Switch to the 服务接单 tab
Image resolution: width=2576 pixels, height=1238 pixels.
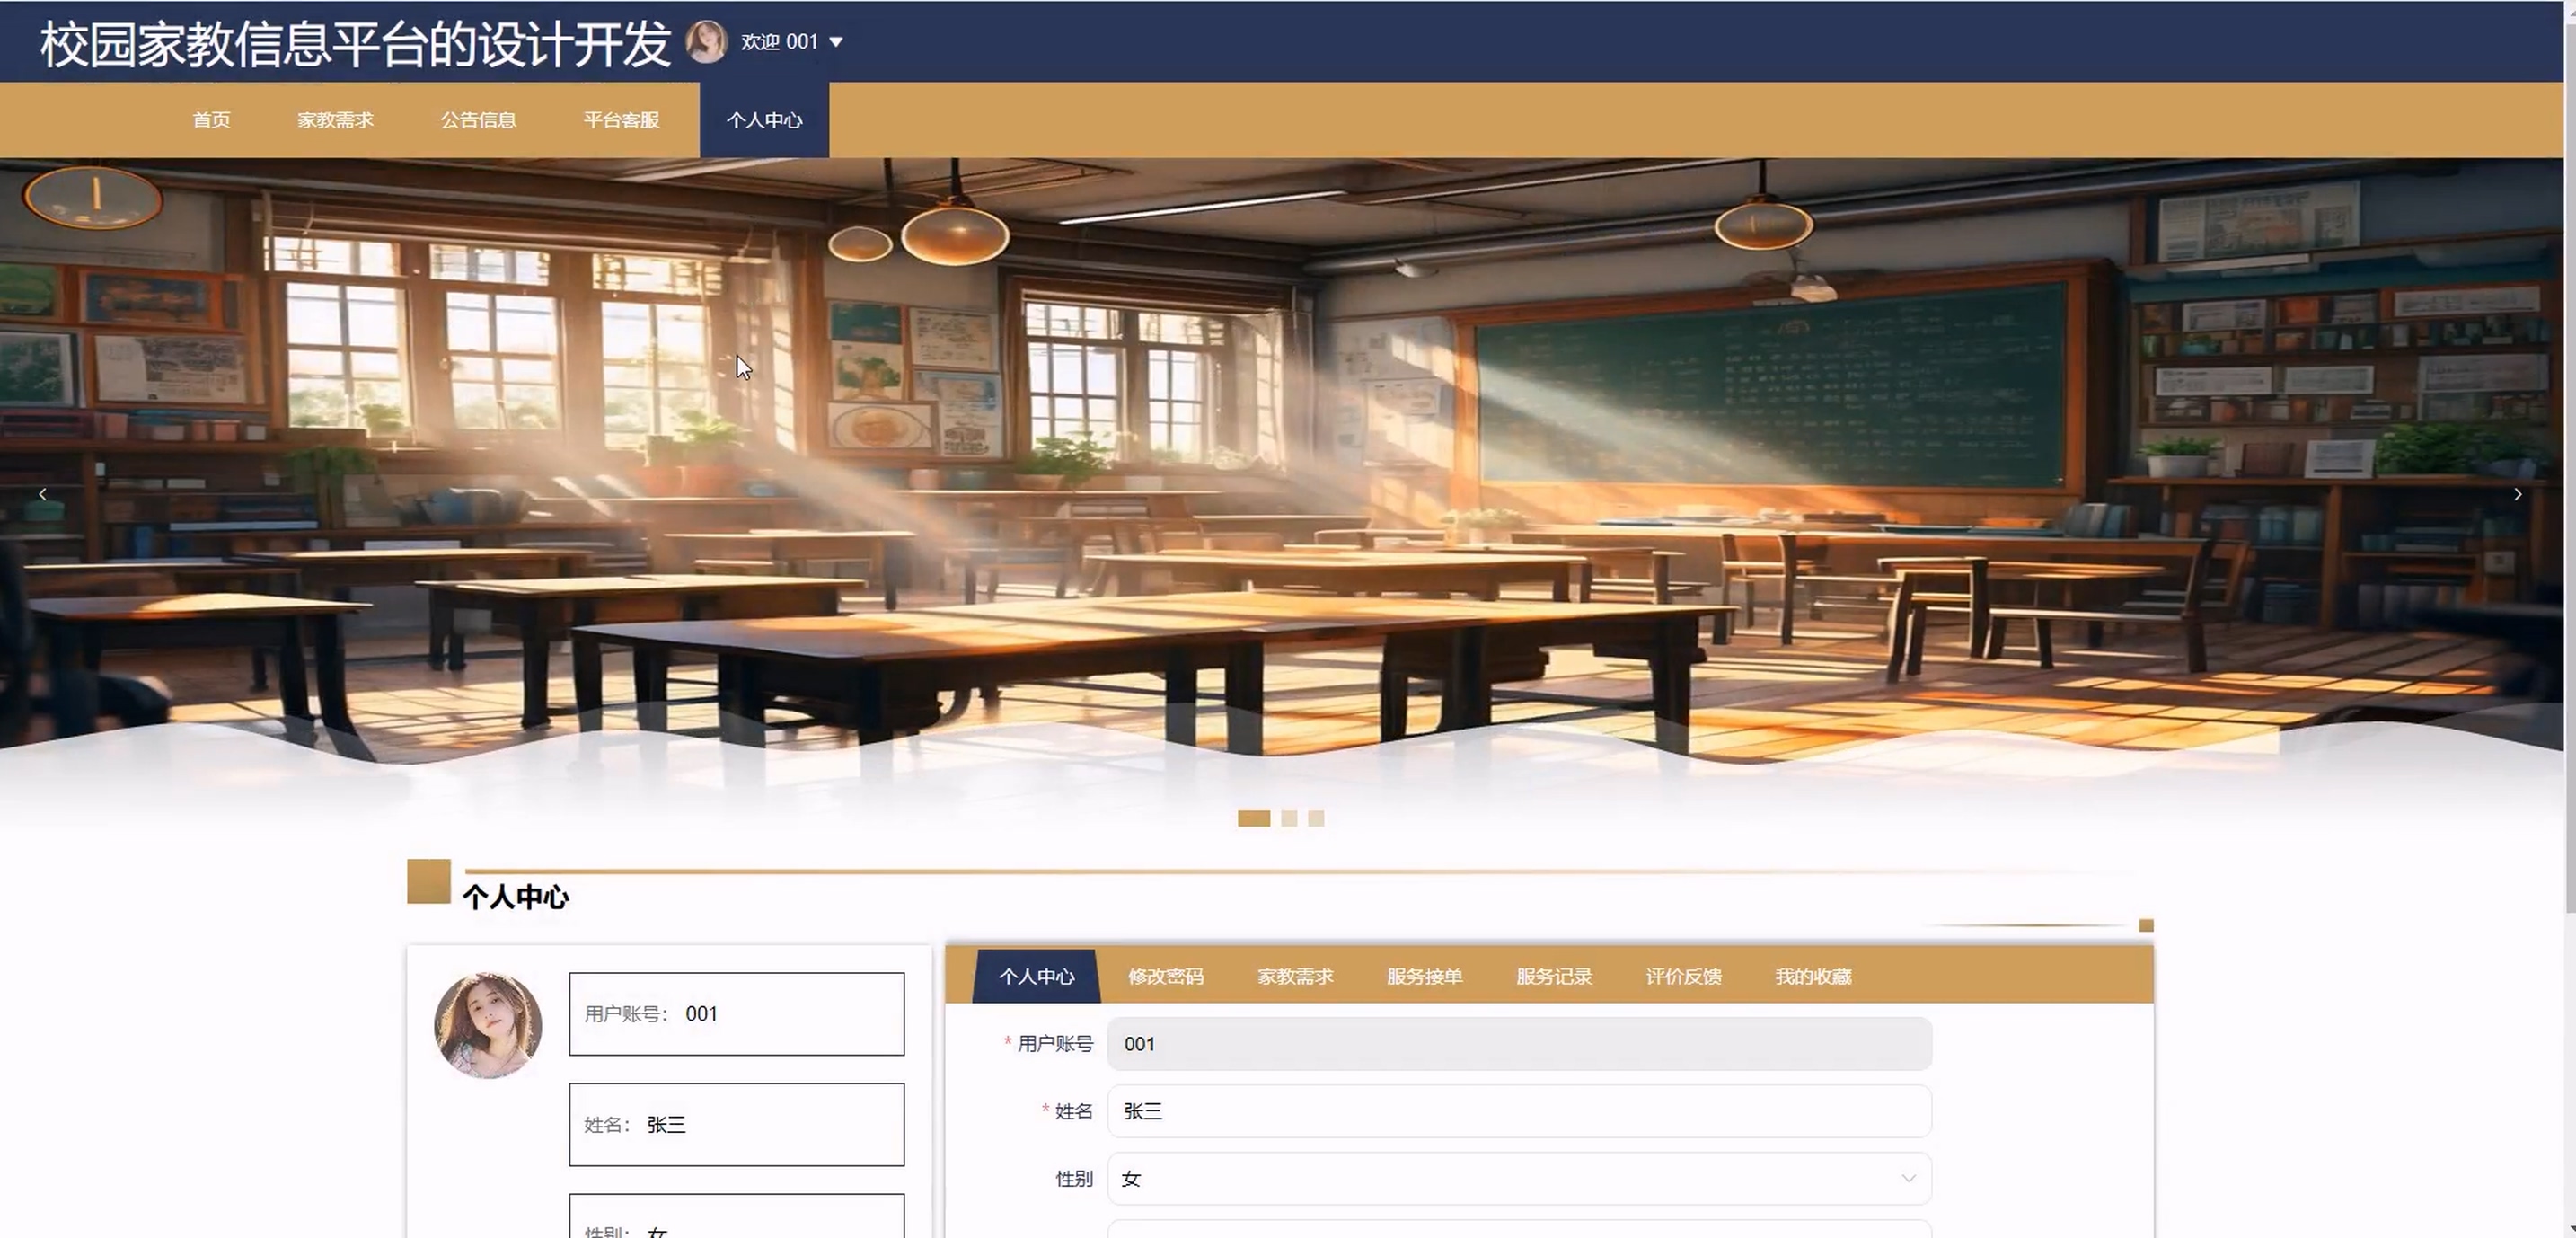[x=1424, y=976]
